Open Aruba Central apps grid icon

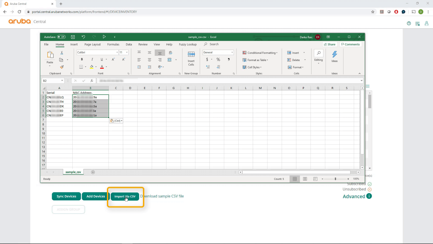418,24
